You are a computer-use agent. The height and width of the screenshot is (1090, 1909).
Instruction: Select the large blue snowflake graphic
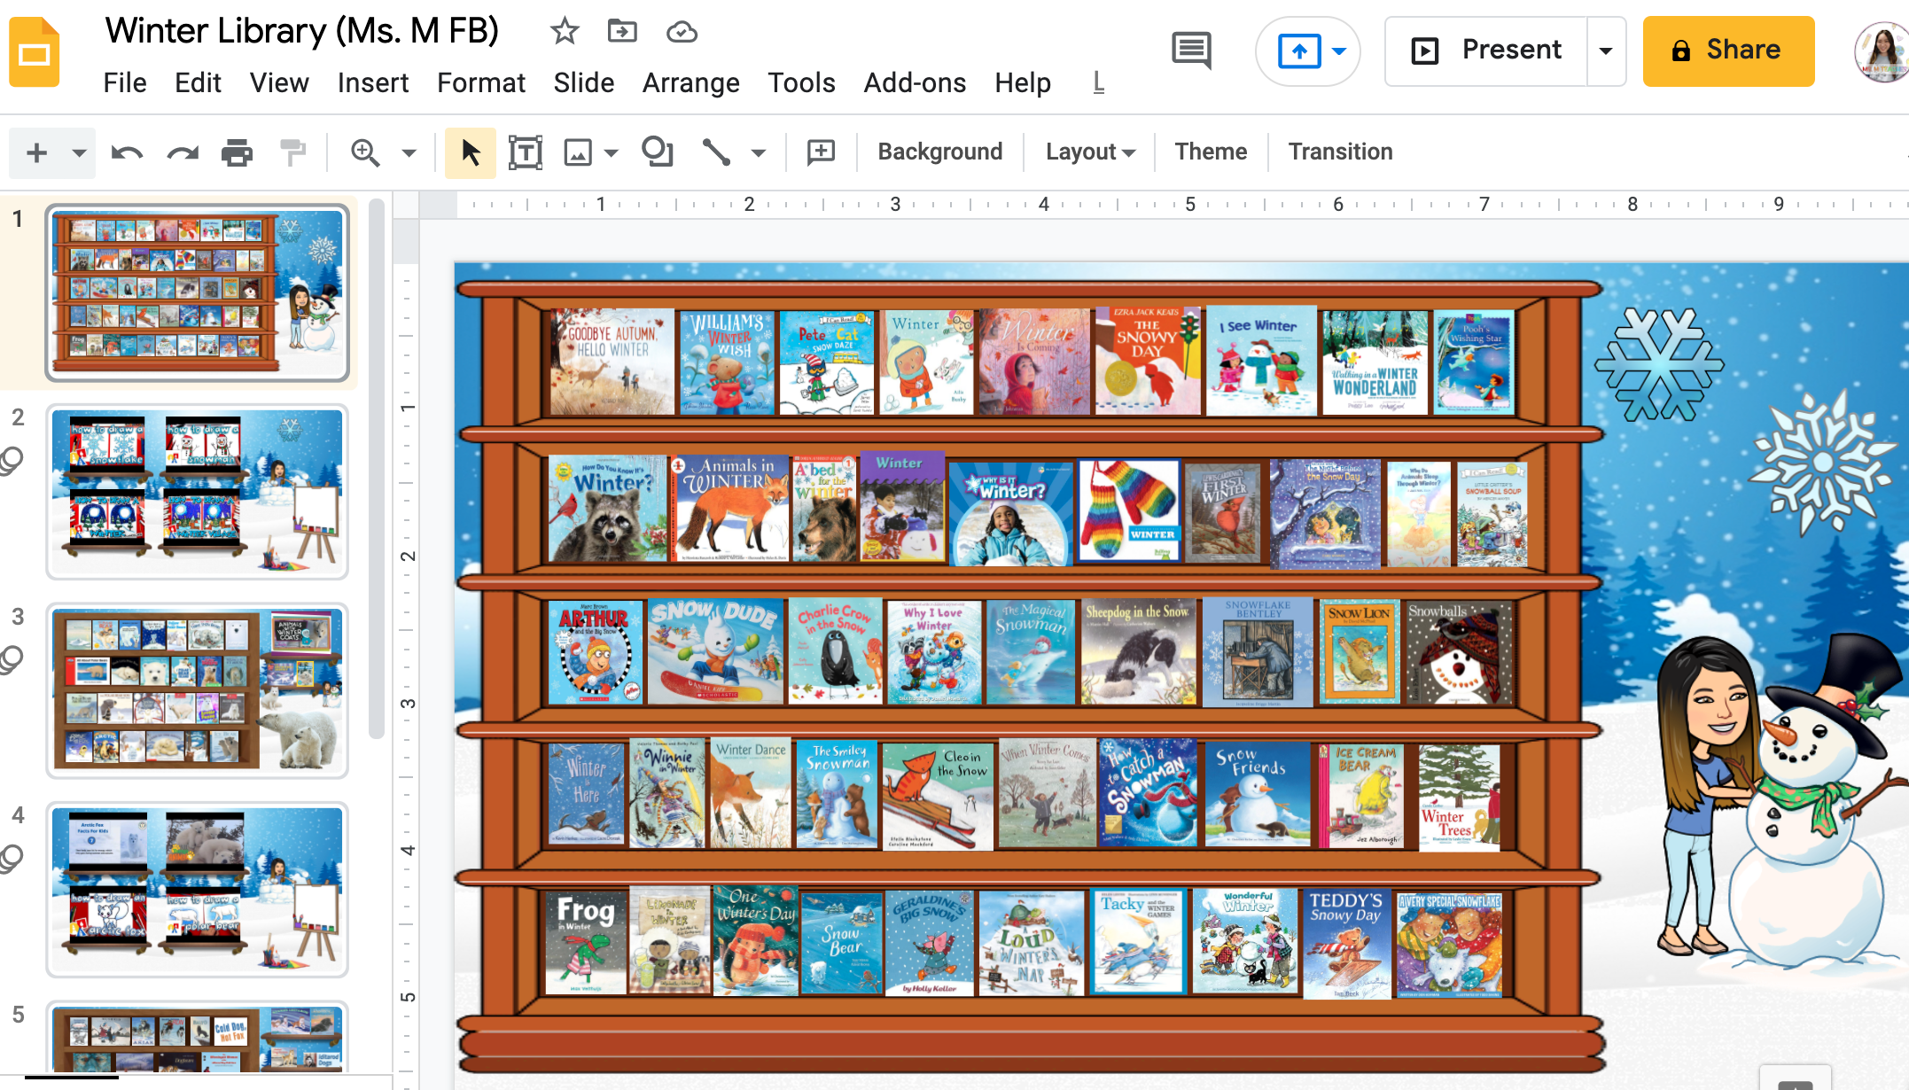1658,364
